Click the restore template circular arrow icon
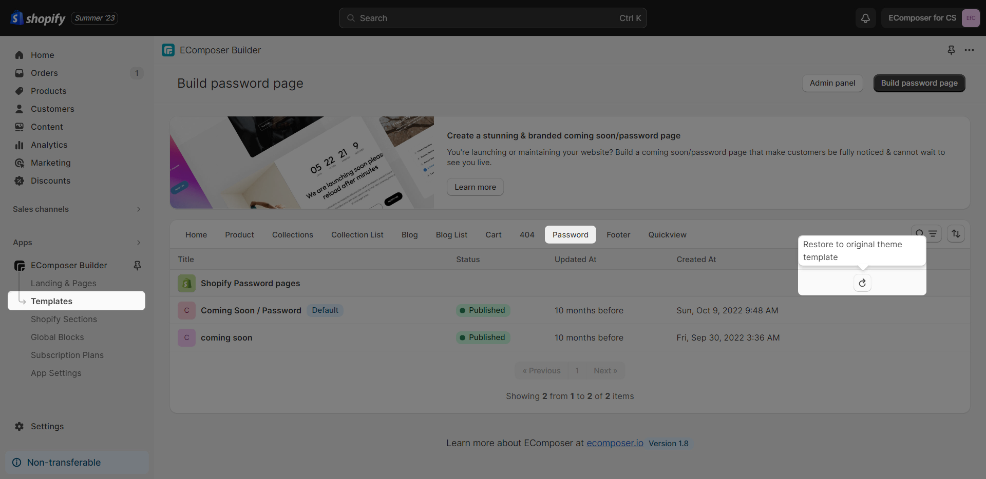Viewport: 986px width, 479px height. (862, 283)
